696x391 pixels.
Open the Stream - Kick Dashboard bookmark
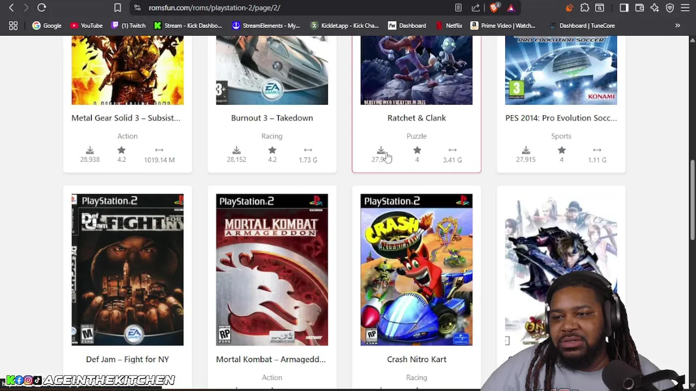(x=188, y=26)
